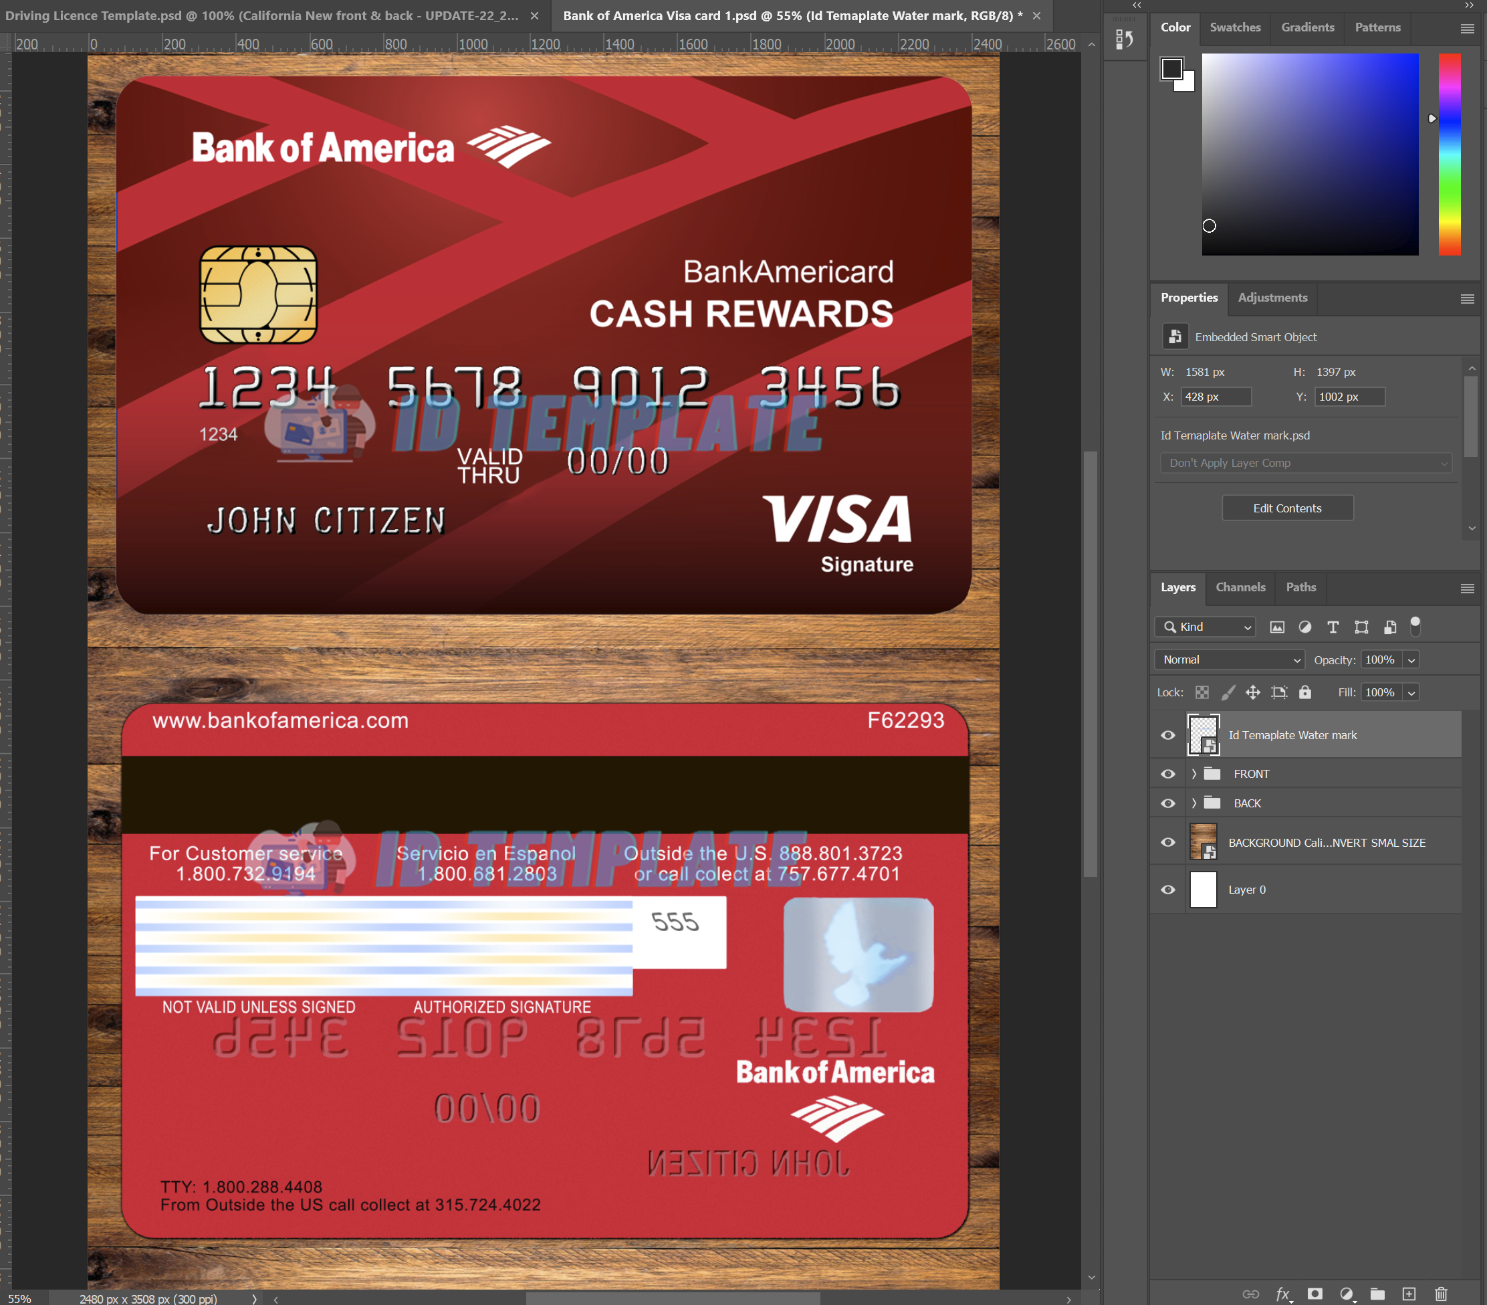Hide Layer 0
Screen dimensions: 1487x1305
[1167, 890]
